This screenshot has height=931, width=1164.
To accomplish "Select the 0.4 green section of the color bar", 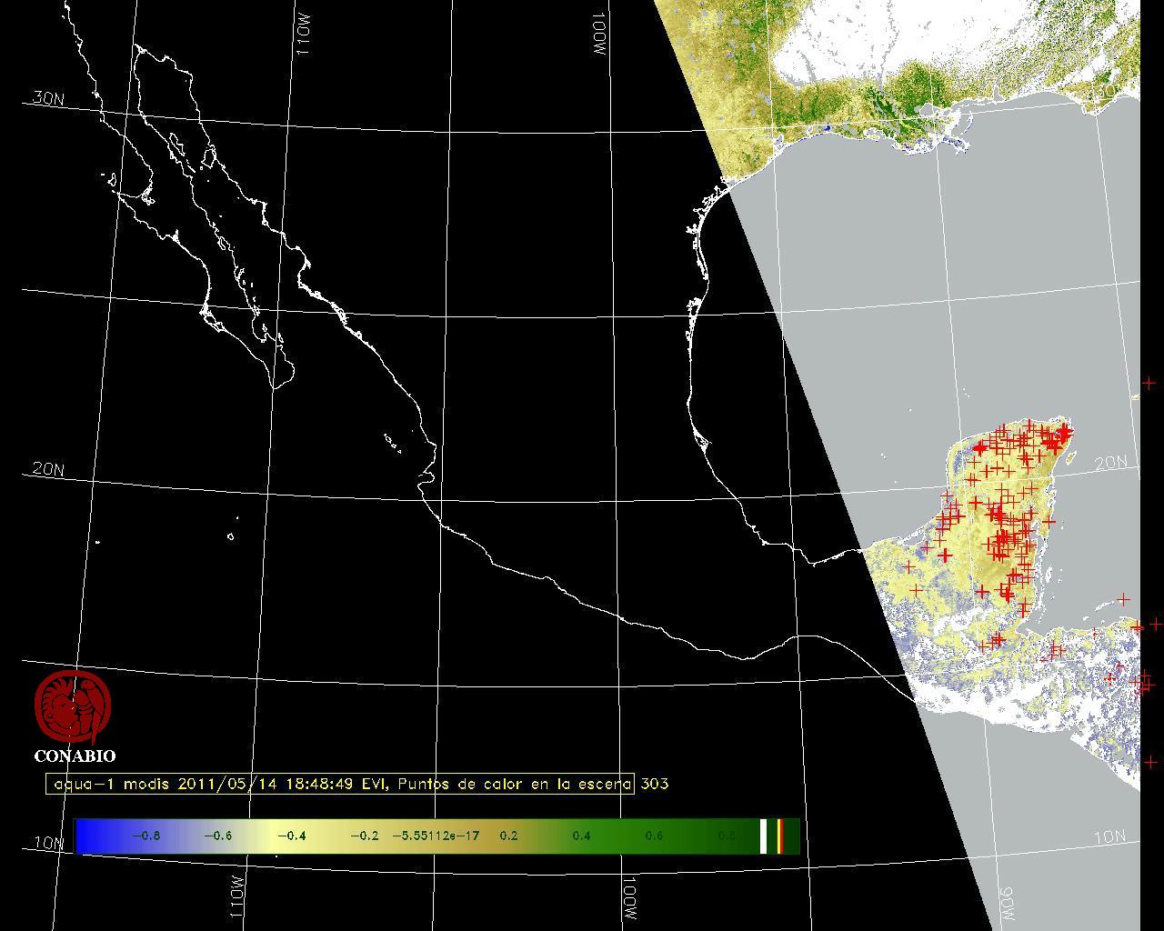I will click(580, 836).
